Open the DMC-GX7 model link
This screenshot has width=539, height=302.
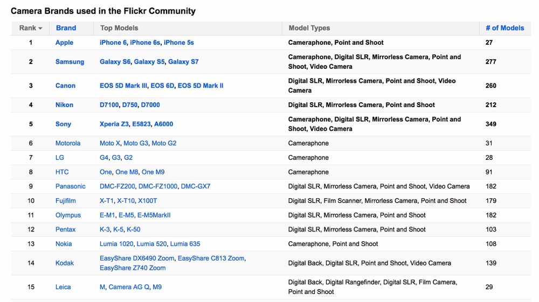click(196, 187)
